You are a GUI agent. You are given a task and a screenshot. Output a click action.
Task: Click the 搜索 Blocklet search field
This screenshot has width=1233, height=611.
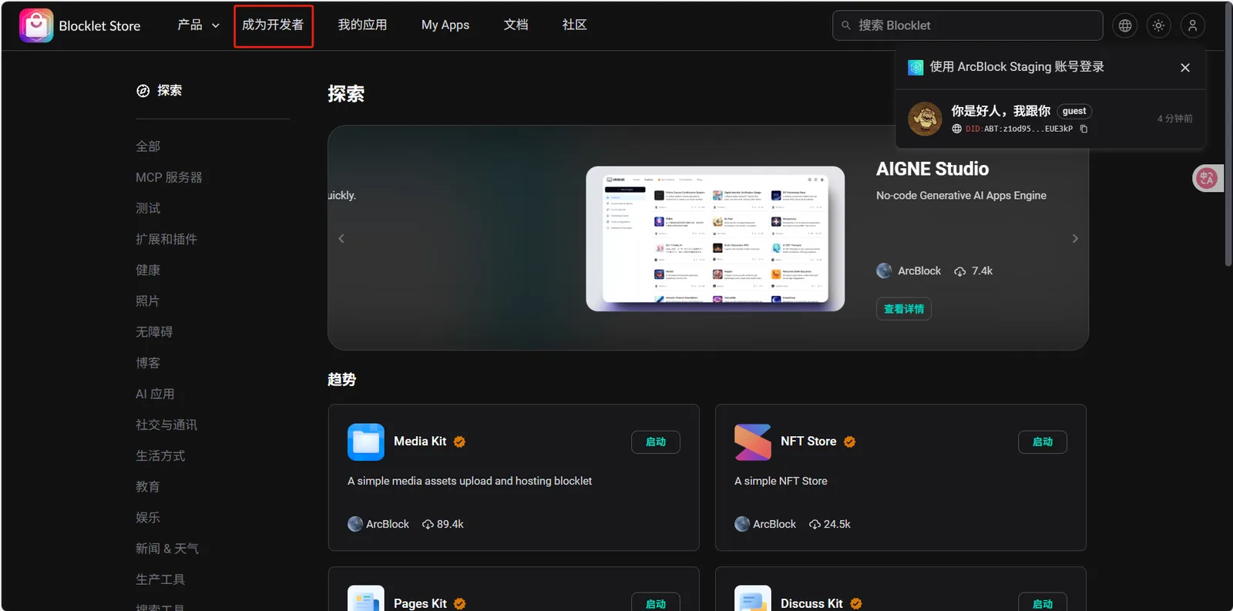tap(967, 25)
